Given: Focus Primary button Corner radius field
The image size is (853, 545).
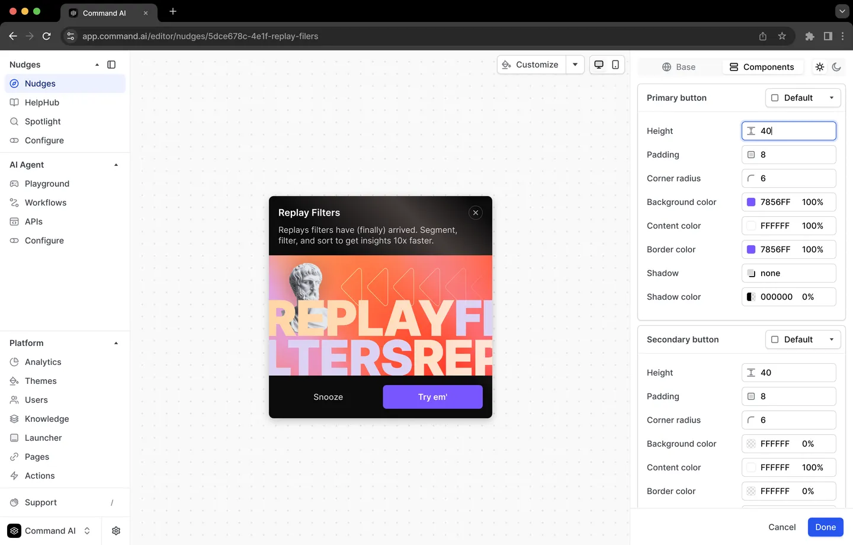Looking at the screenshot, I should [x=789, y=178].
